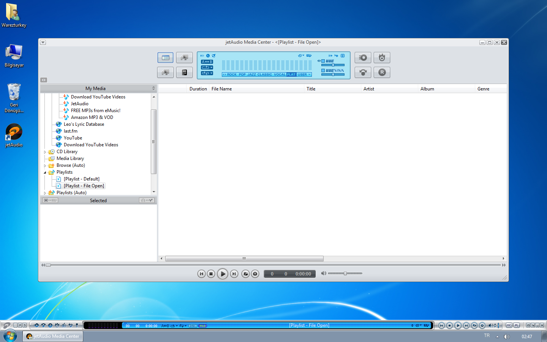This screenshot has height=342, width=547.
Task: Click the record button beside the open-file button
Action: (x=255, y=274)
